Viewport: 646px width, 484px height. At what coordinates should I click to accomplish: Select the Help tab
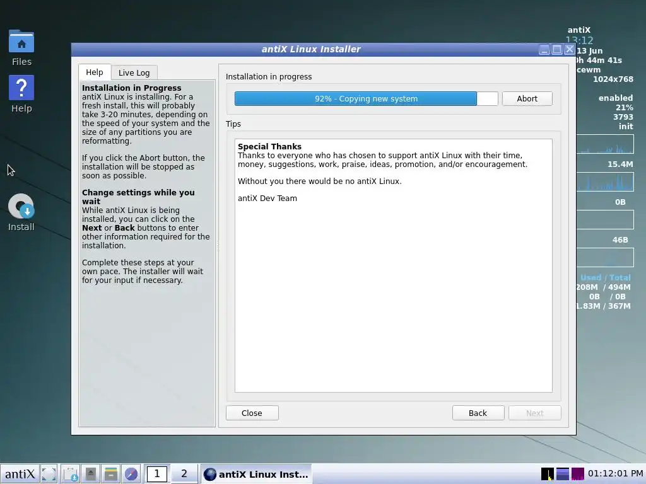pyautogui.click(x=95, y=72)
